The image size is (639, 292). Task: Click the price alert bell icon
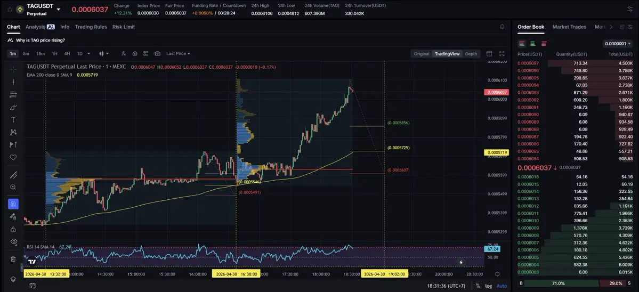coord(502,27)
